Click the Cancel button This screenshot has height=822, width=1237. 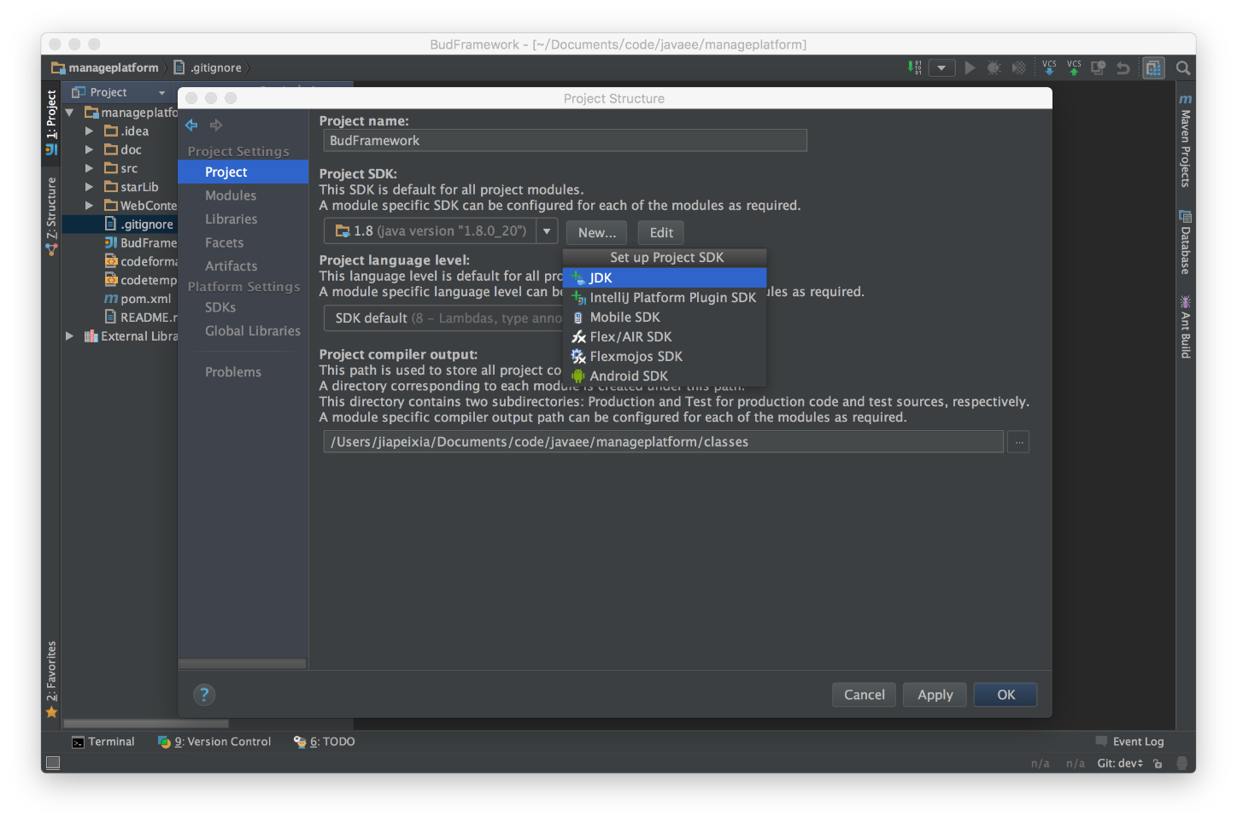(865, 695)
